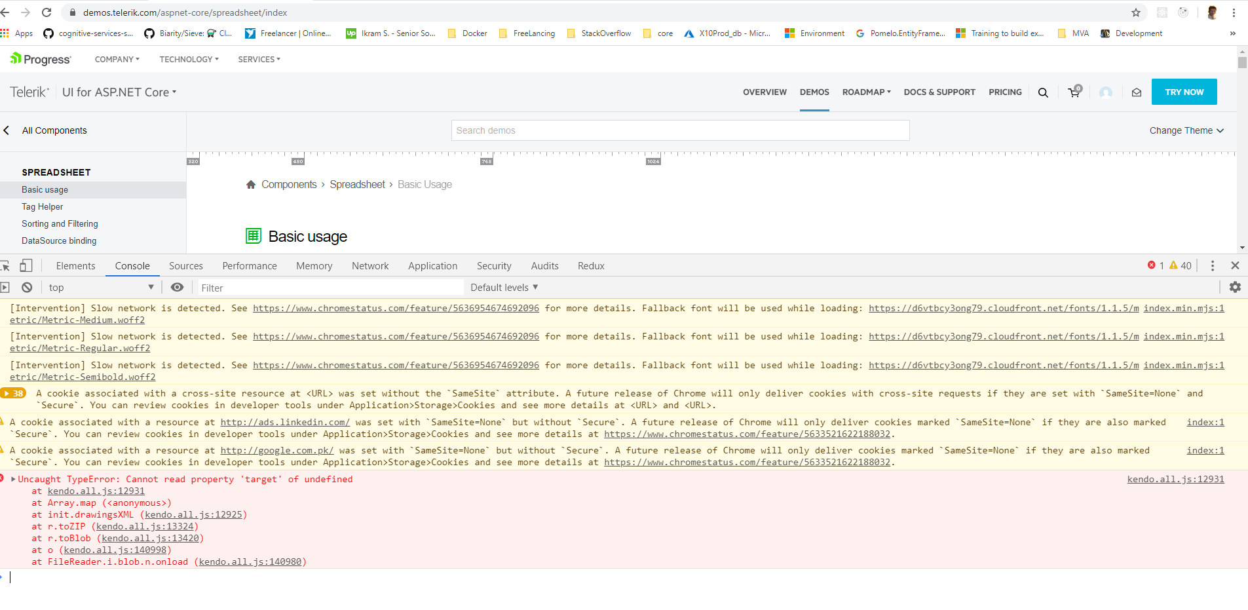Open the Performance tab
The image size is (1248, 610).
pyautogui.click(x=250, y=265)
